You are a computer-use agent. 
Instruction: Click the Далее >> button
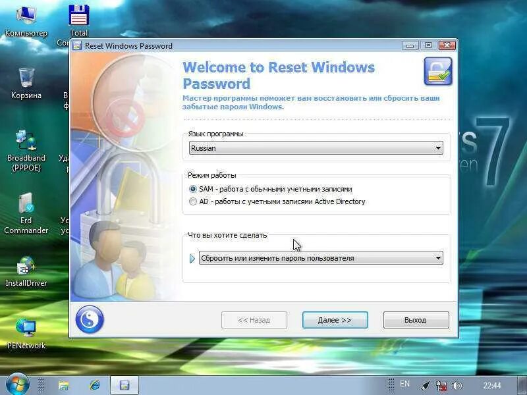335,320
